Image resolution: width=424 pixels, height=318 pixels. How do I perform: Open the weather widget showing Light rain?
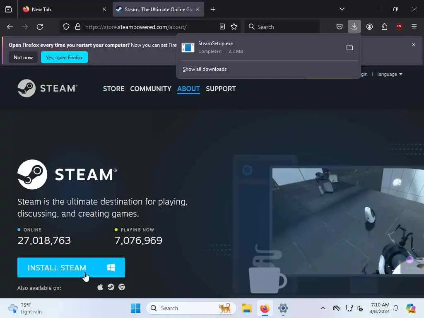[25, 308]
